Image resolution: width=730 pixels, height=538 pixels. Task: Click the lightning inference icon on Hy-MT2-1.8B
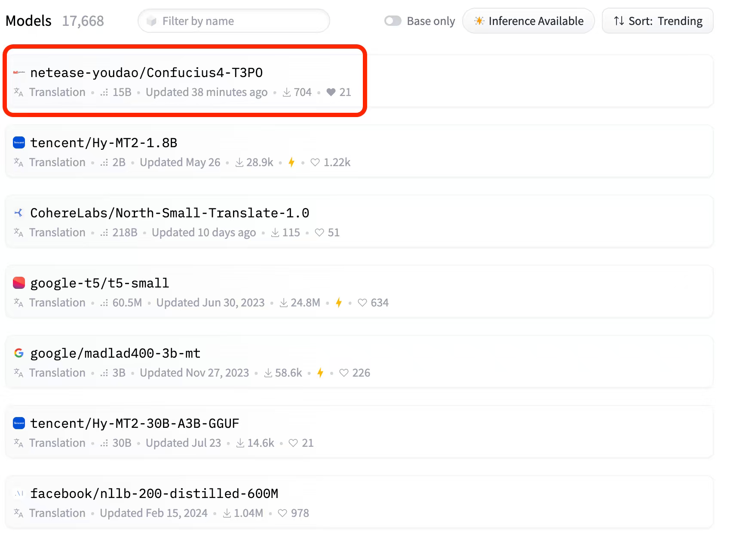[x=291, y=162]
